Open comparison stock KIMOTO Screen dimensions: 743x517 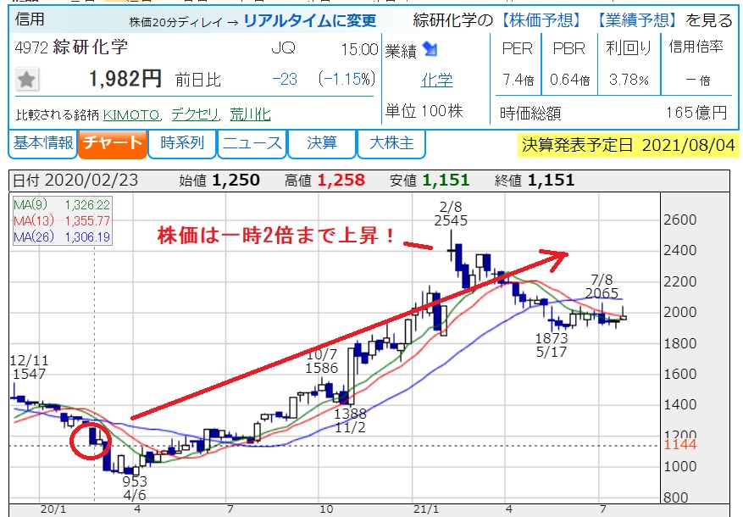pos(131,114)
